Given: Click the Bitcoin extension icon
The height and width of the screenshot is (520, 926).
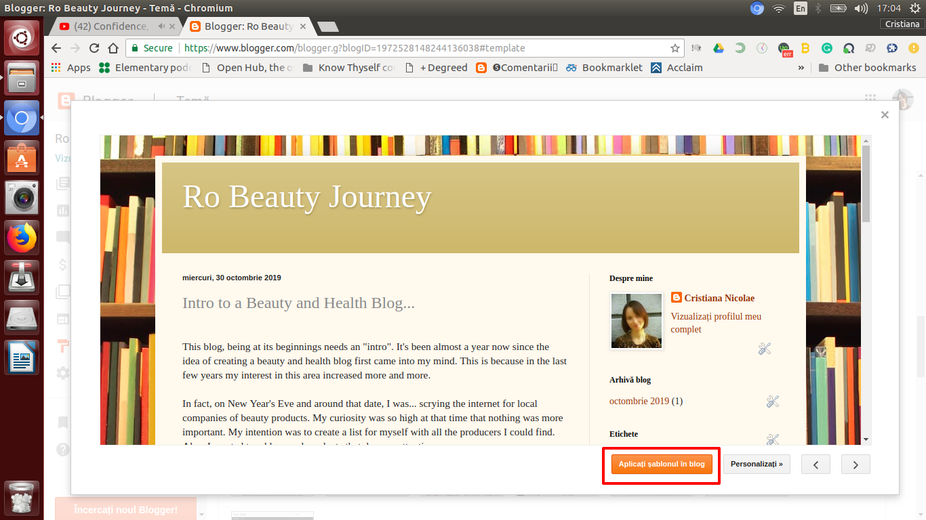Looking at the screenshot, I should point(805,48).
